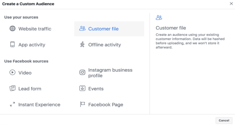Screen dimensions: 235x125
Task: Select the Video source label
Action: point(25,73)
